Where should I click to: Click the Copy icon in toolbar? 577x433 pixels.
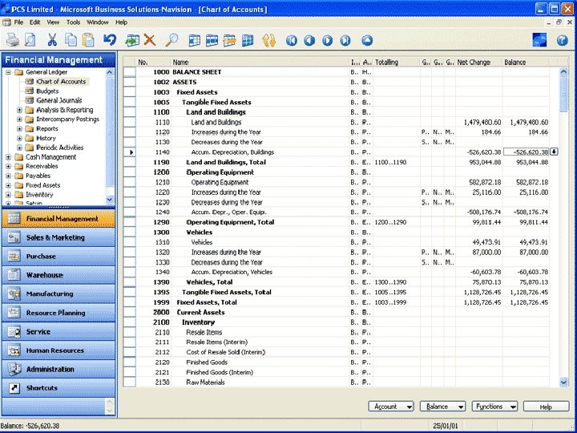pos(71,40)
